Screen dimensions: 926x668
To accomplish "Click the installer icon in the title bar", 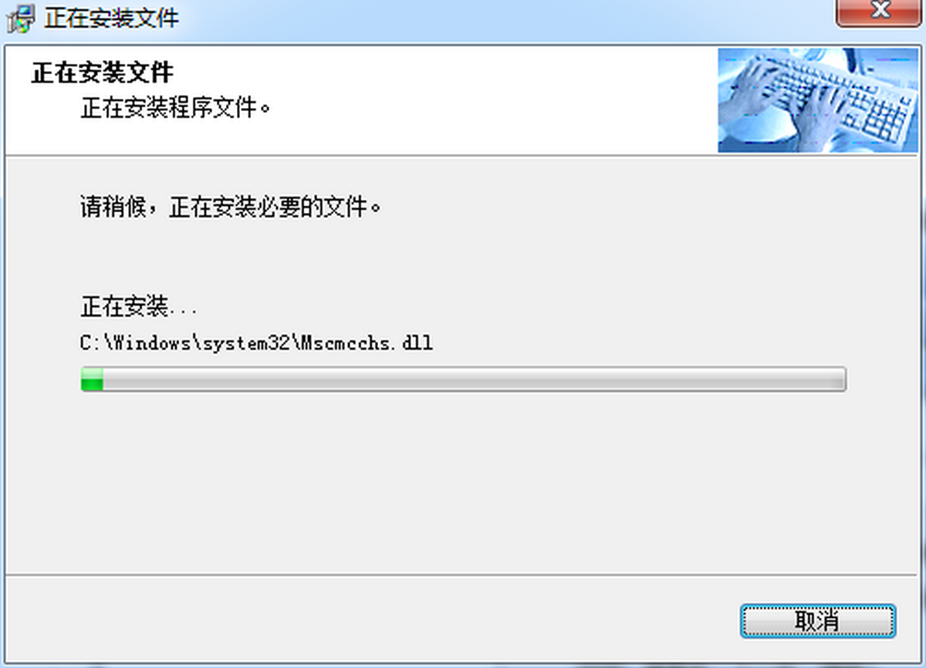I will (x=19, y=17).
